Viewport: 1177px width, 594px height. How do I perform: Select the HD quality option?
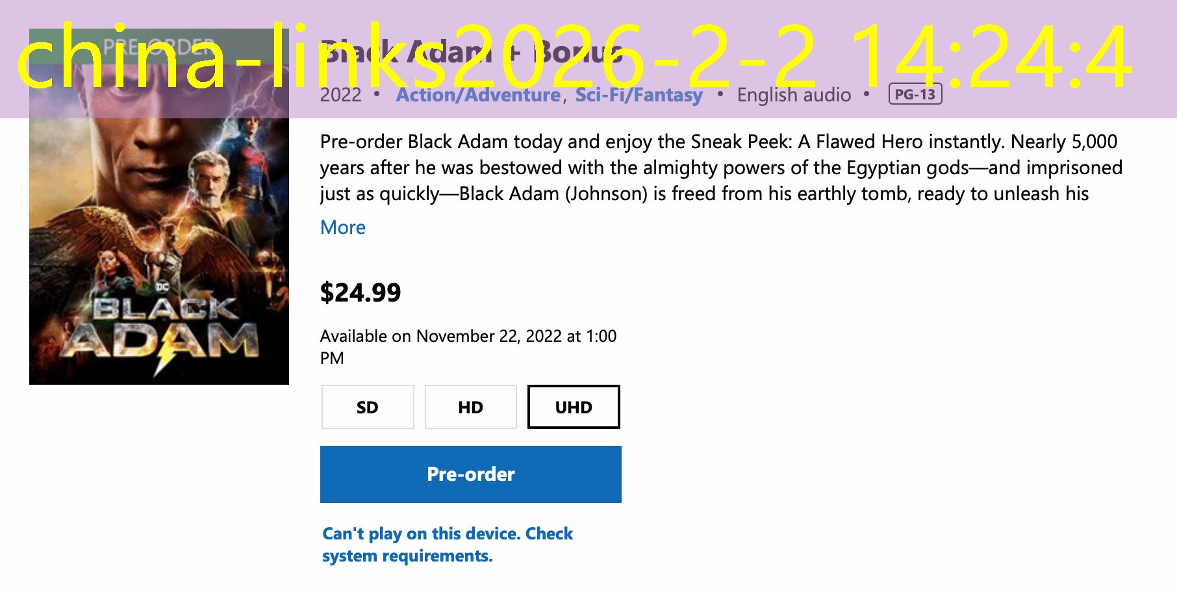[x=470, y=407]
